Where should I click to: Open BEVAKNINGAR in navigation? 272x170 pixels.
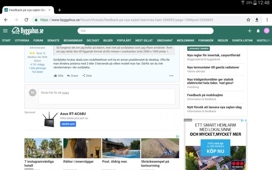pyautogui.click(x=73, y=40)
